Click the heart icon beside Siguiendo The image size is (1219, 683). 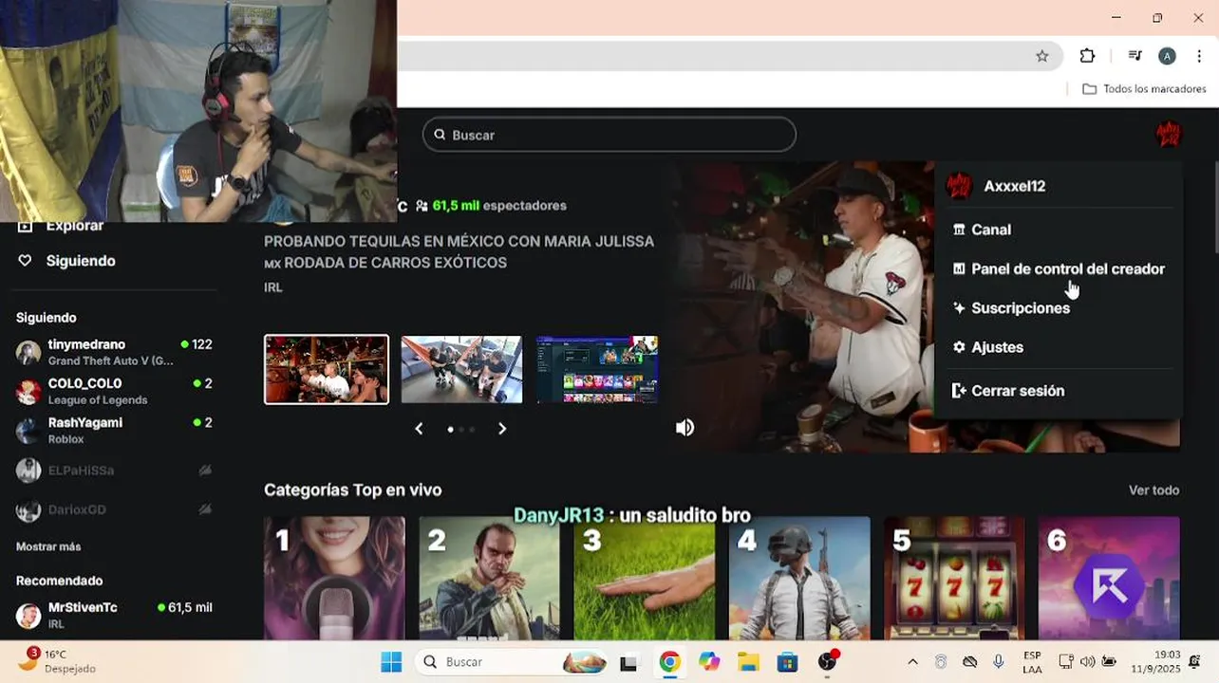tap(26, 261)
